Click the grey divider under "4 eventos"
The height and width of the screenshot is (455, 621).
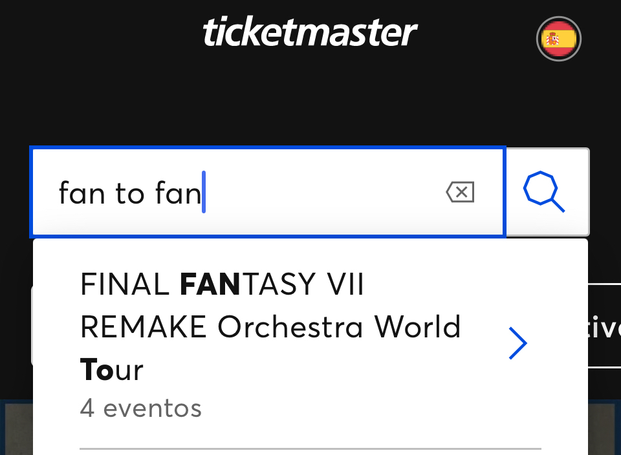[x=310, y=448]
